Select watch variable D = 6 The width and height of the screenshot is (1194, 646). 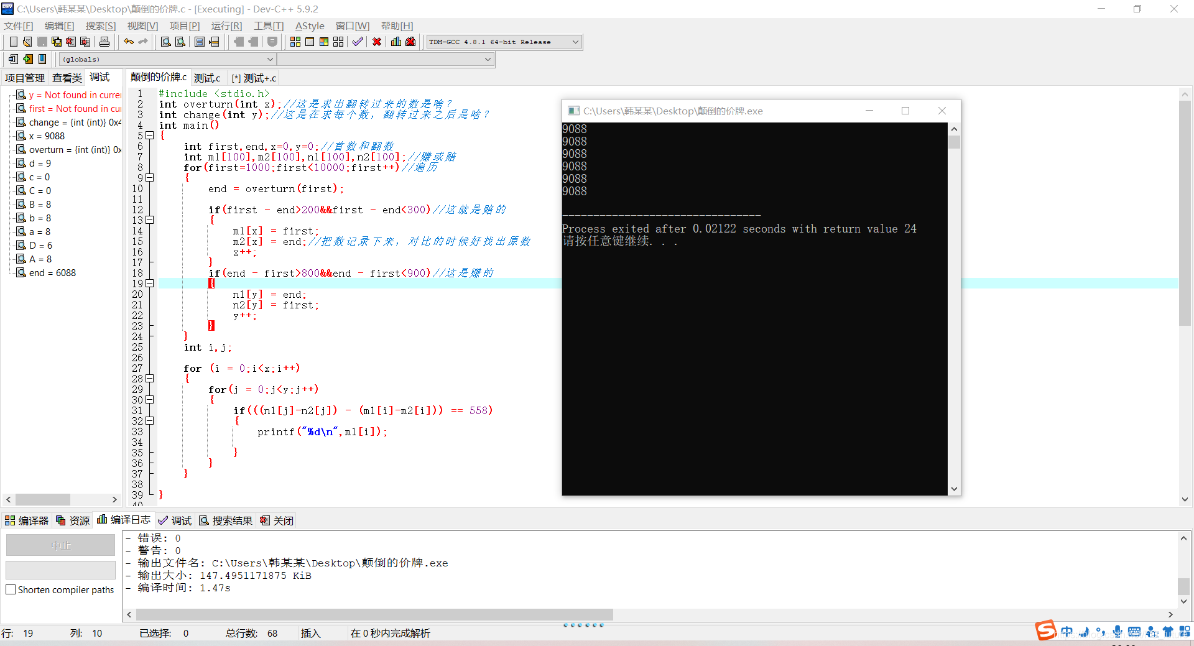(40, 246)
